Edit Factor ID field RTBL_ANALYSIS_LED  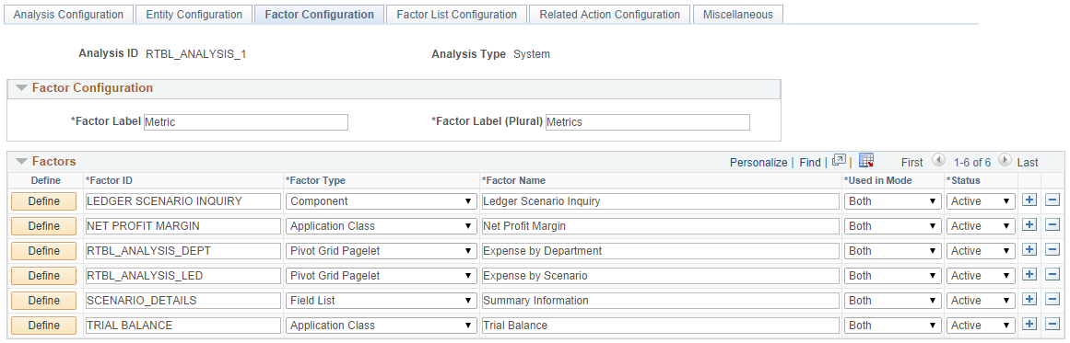click(x=182, y=276)
